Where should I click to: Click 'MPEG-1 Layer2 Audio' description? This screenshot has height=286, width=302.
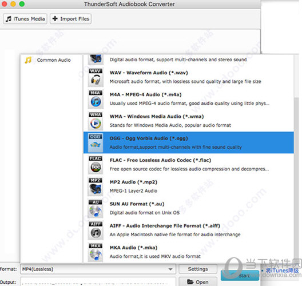(x=133, y=191)
